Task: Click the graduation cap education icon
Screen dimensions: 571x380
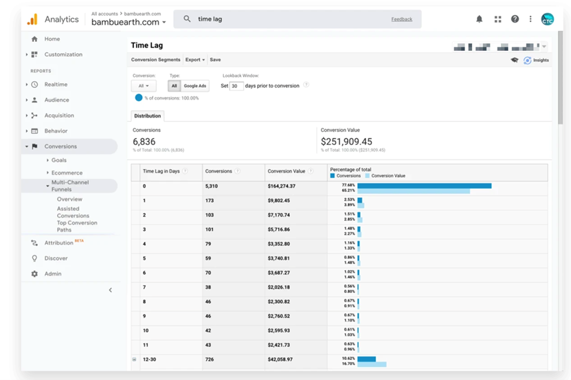Action: (515, 60)
